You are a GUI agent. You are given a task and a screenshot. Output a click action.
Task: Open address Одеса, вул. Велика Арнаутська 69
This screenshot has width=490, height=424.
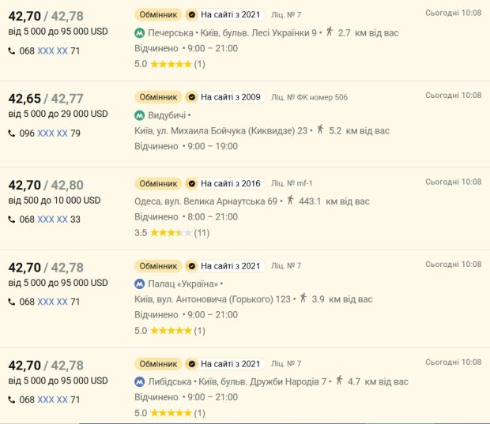(x=205, y=201)
